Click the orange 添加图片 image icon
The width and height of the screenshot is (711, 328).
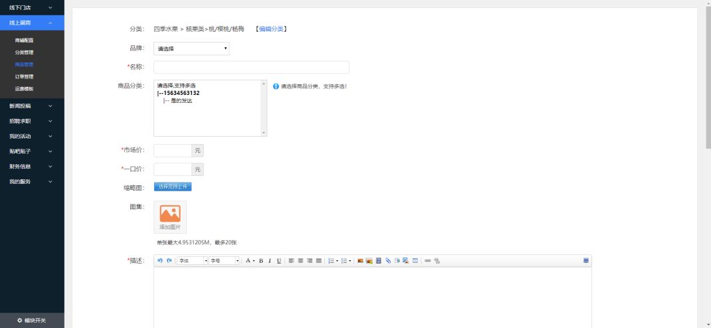[x=170, y=214]
